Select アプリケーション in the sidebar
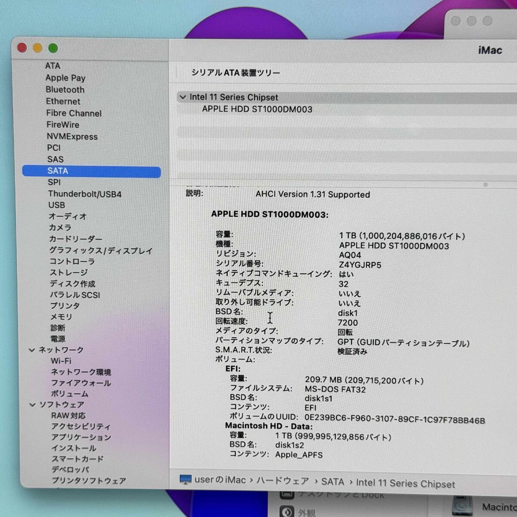 coord(81,437)
